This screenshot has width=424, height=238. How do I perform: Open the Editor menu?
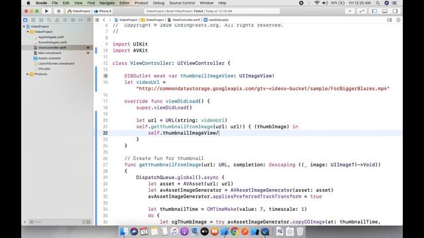click(x=125, y=3)
